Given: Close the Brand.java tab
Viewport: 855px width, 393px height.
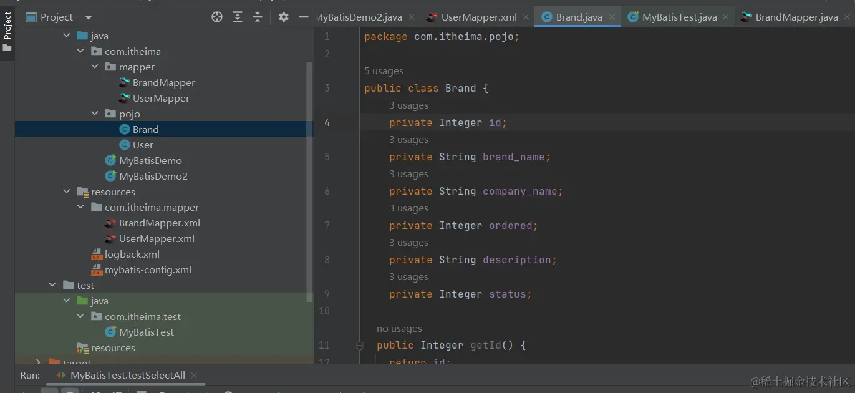Looking at the screenshot, I should 612,17.
